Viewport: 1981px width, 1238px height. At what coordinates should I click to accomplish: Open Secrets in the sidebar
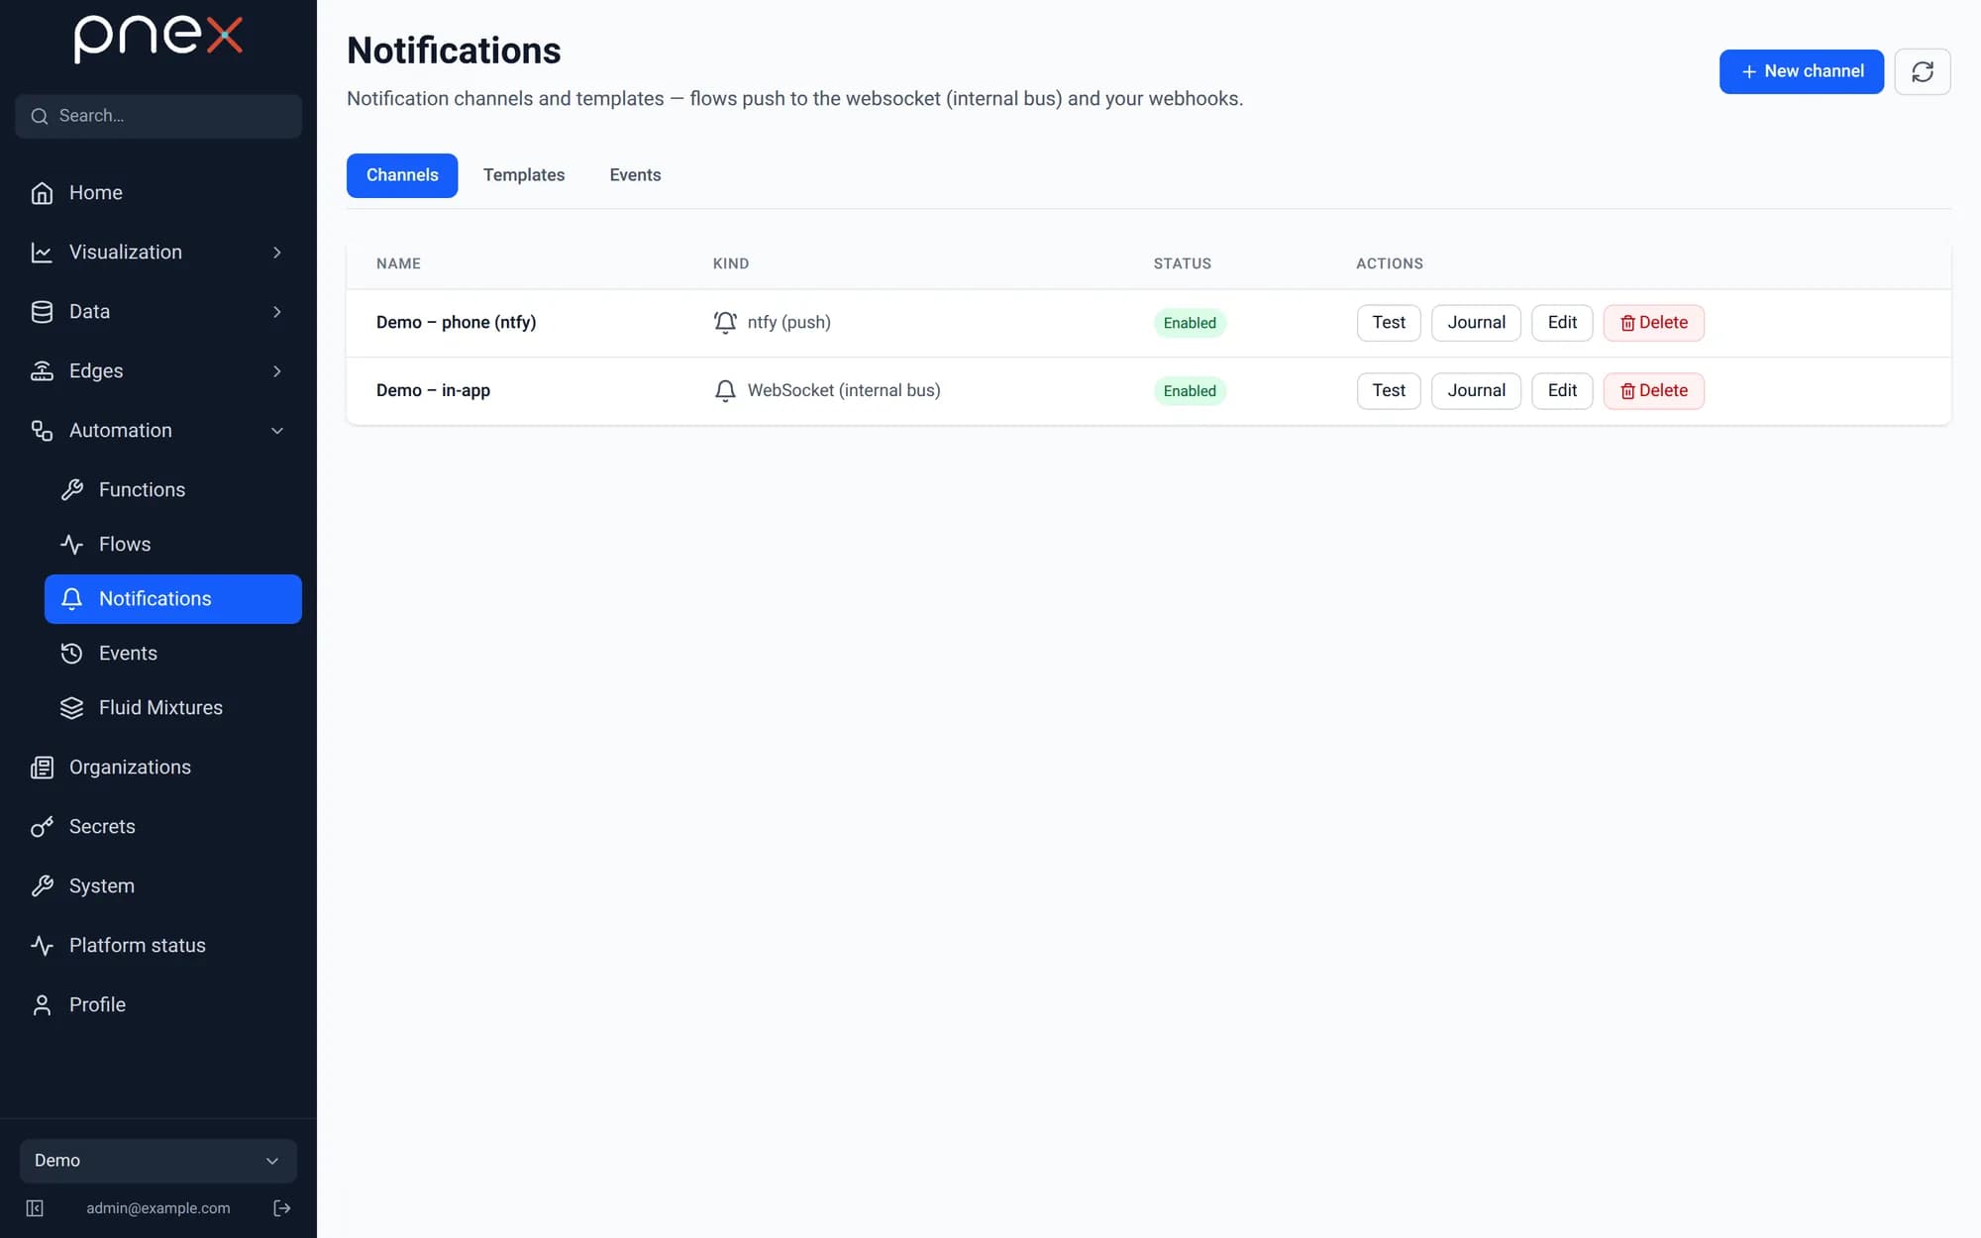point(158,826)
